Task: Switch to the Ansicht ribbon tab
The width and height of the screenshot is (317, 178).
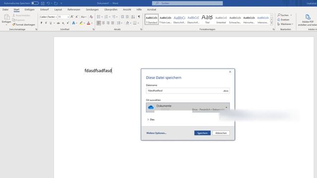Action: tap(127, 9)
